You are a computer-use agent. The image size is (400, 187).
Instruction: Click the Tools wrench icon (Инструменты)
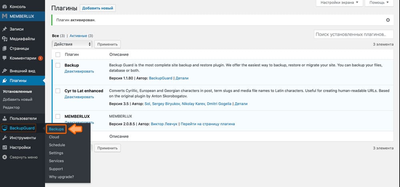point(4,138)
